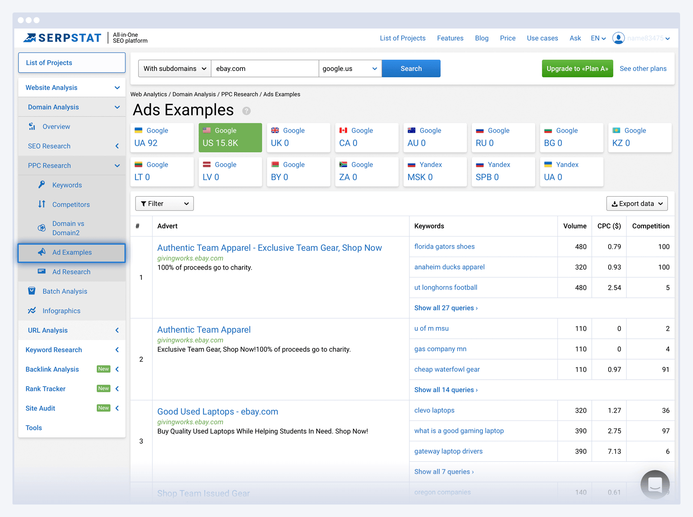The width and height of the screenshot is (693, 517).
Task: Select the Yandex MSK 0 database card
Action: 435,172
